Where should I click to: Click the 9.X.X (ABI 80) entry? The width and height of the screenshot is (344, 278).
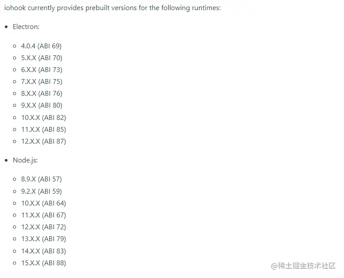click(41, 105)
